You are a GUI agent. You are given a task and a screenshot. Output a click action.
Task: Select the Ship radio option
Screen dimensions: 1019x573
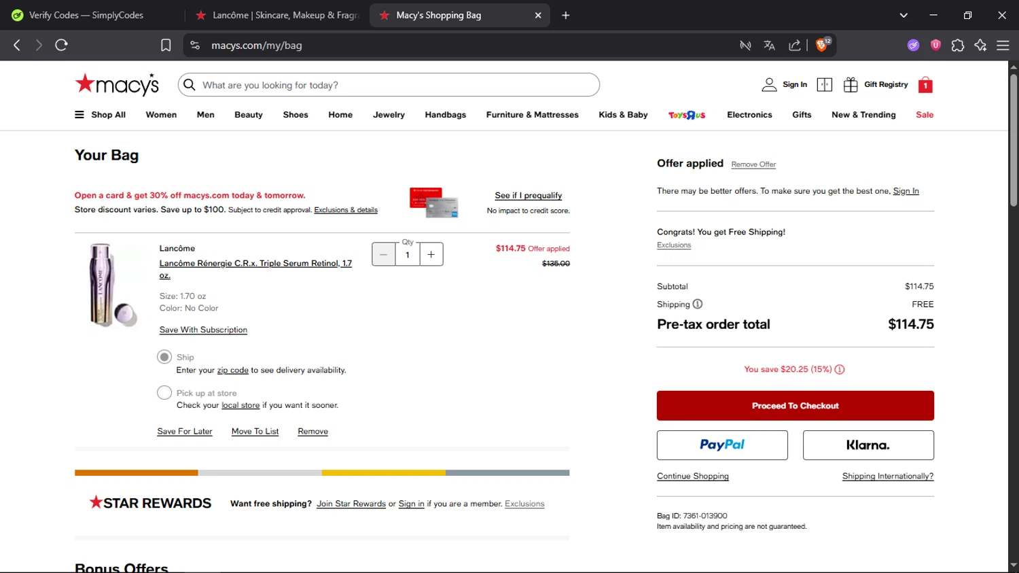point(164,357)
